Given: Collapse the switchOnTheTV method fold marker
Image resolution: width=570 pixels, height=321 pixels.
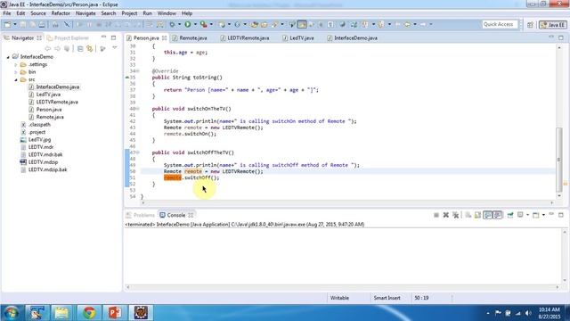Looking at the screenshot, I should (138, 109).
